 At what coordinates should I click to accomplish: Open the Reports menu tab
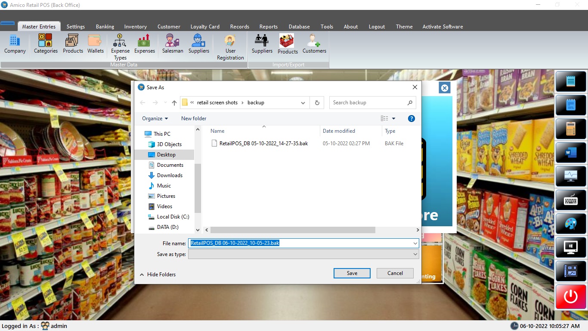268,27
